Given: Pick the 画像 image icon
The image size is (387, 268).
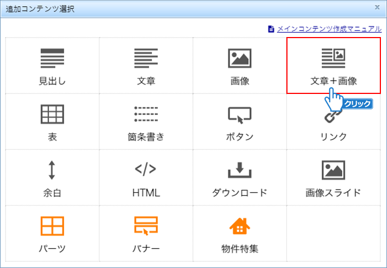Looking at the screenshot, I should (x=239, y=58).
